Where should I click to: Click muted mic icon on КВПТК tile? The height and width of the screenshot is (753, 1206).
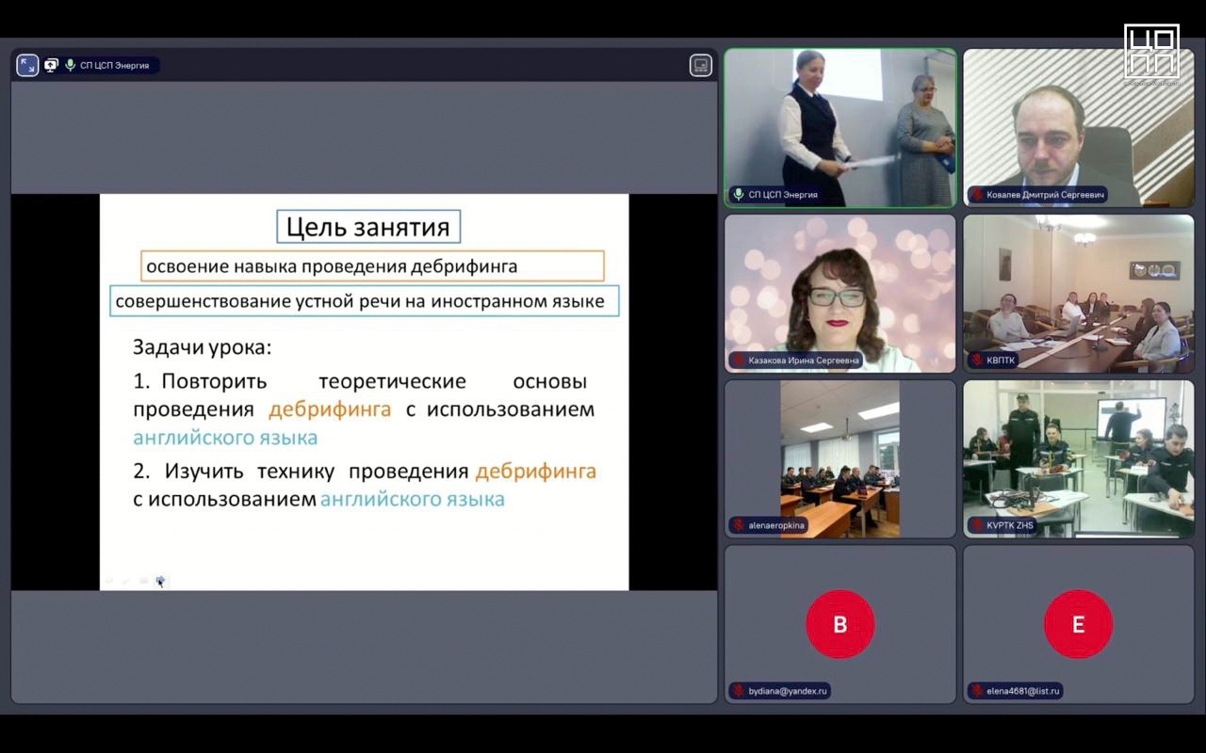pyautogui.click(x=978, y=360)
